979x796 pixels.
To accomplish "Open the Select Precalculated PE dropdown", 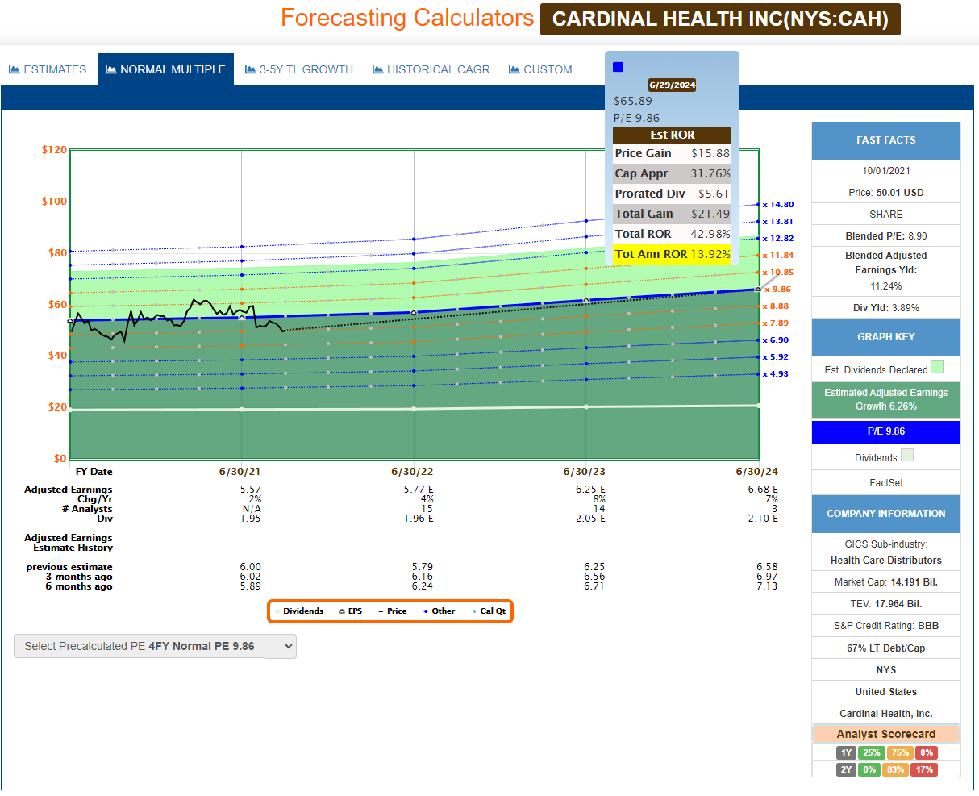I will click(155, 646).
